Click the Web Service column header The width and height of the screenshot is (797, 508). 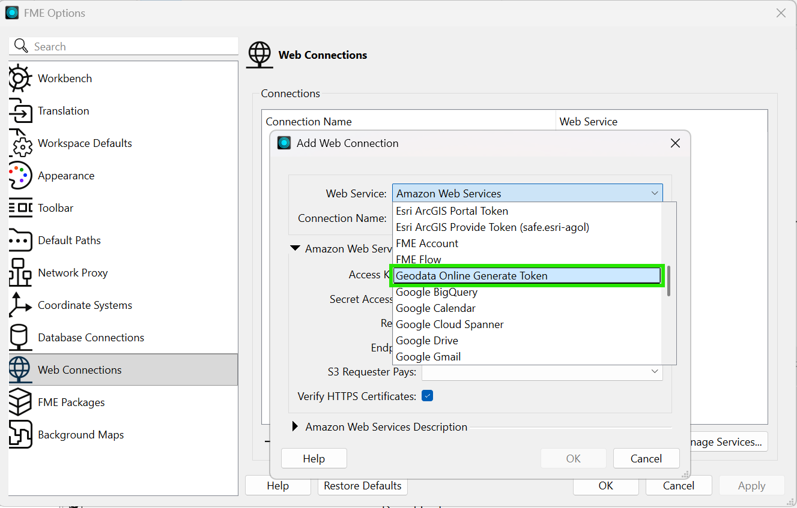tap(662, 121)
